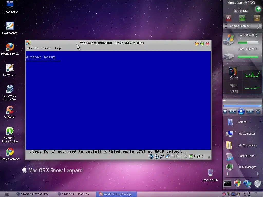
Task: Click the sidebar right page chevron
Action: 258,174
